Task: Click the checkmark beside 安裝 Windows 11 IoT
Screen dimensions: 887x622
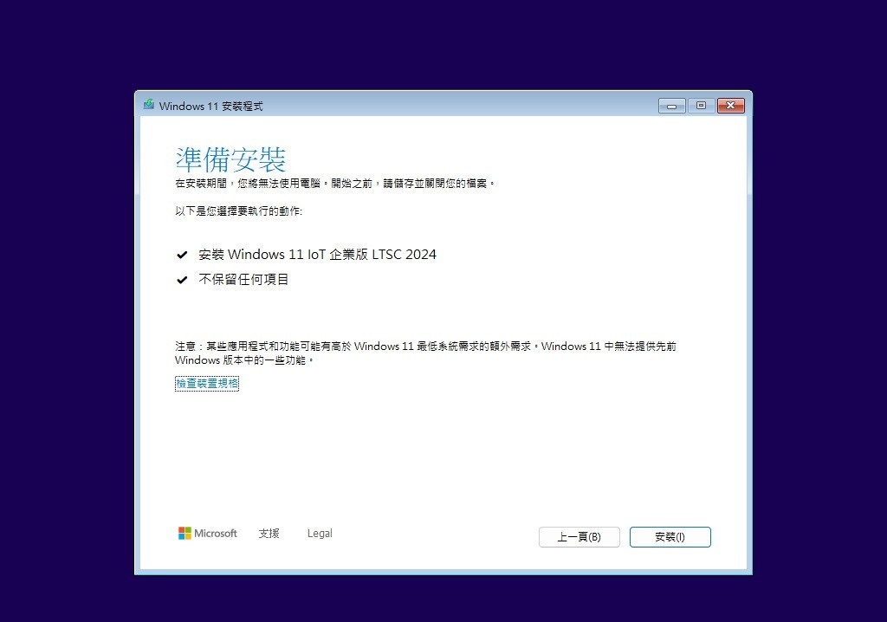Action: coord(182,256)
